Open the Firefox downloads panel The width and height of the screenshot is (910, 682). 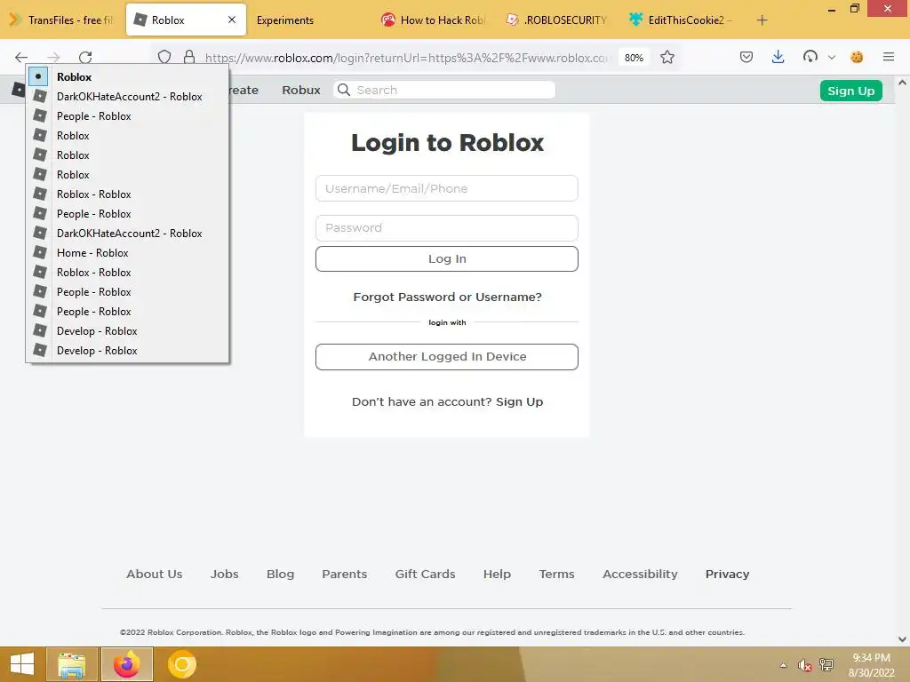(x=778, y=57)
